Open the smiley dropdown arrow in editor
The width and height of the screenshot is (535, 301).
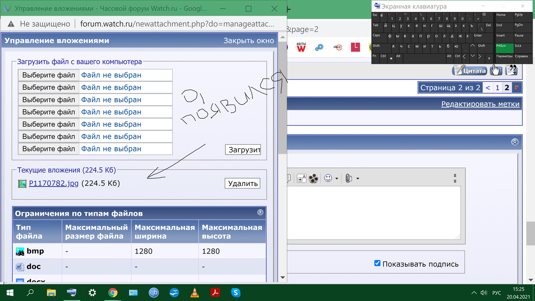click(336, 179)
